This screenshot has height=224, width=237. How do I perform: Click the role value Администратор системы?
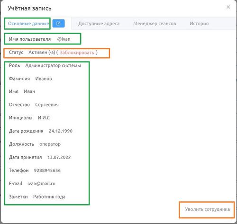(53, 65)
